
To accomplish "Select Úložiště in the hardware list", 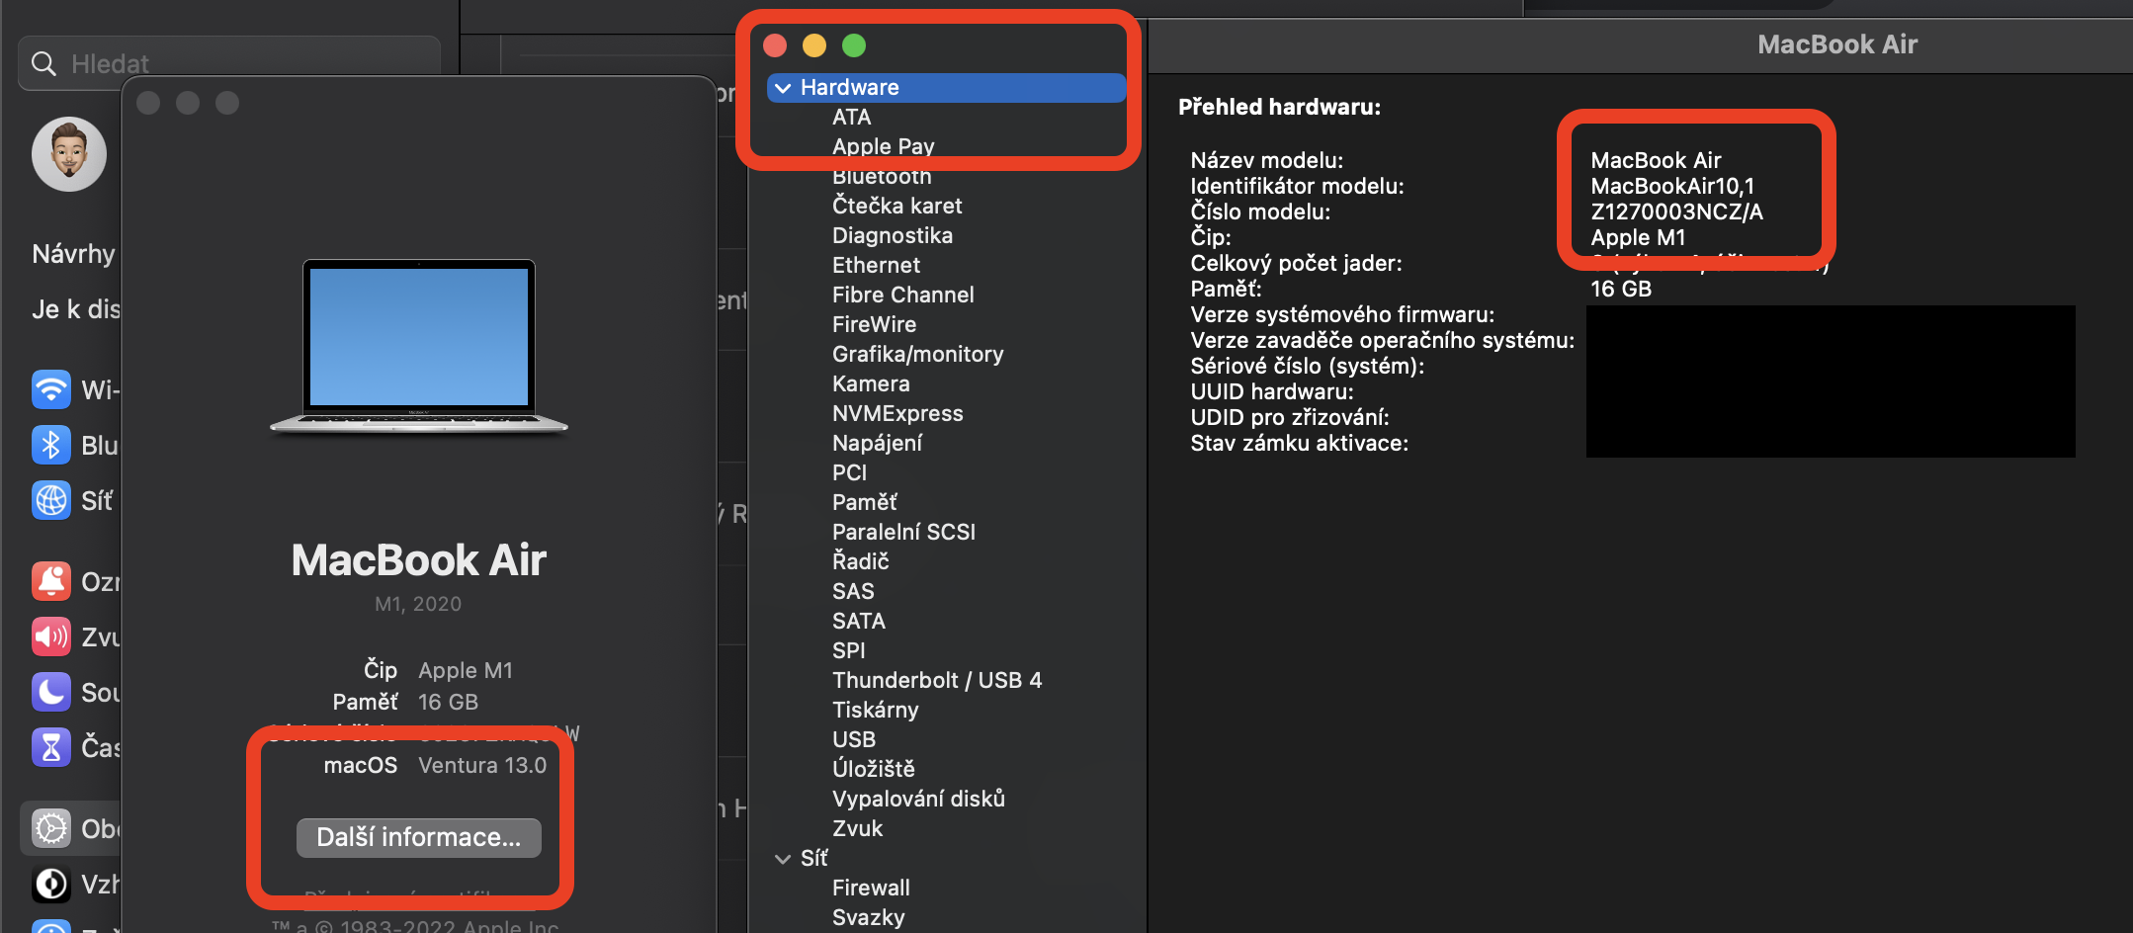I will [874, 769].
